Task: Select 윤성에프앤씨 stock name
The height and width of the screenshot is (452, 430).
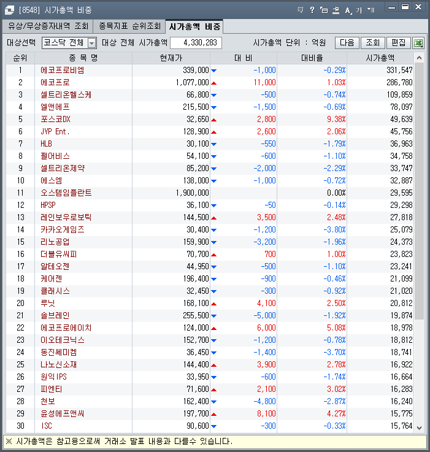Action: pos(63,413)
